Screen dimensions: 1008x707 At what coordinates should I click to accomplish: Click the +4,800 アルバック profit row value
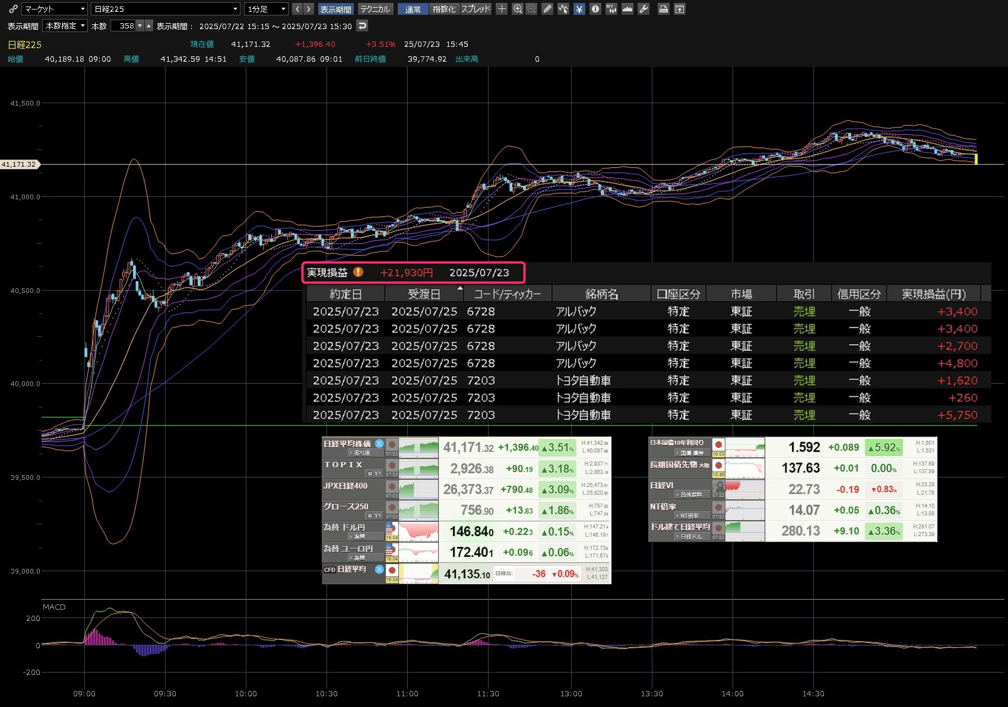point(957,363)
